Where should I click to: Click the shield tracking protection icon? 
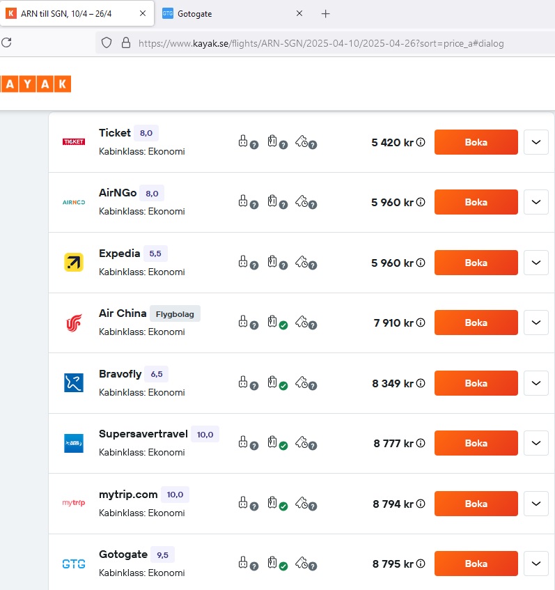(x=107, y=42)
